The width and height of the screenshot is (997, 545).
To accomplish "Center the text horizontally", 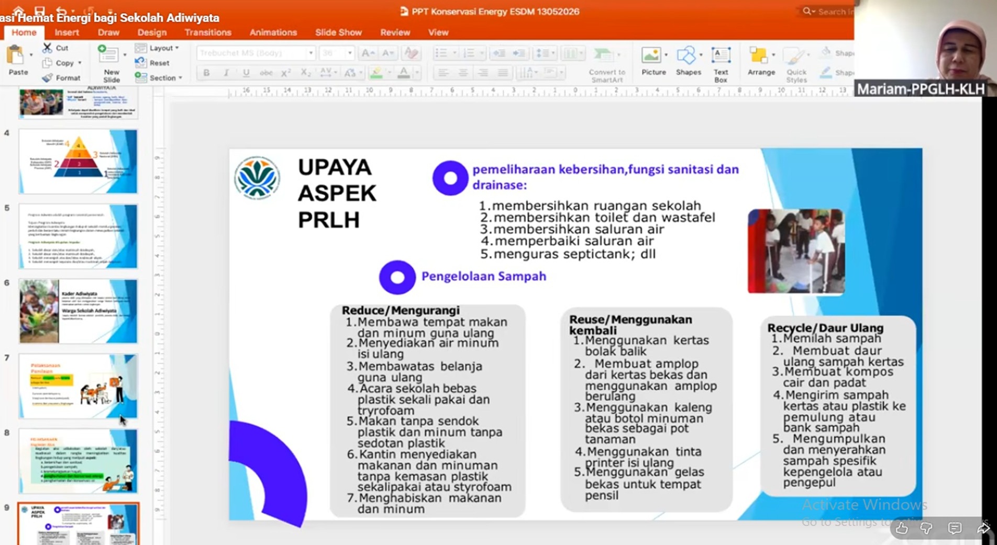I will (463, 73).
